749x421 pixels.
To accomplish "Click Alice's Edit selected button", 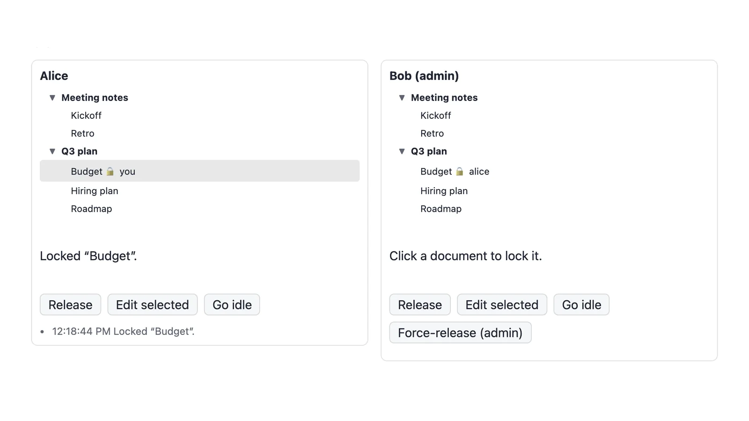I will [x=153, y=305].
